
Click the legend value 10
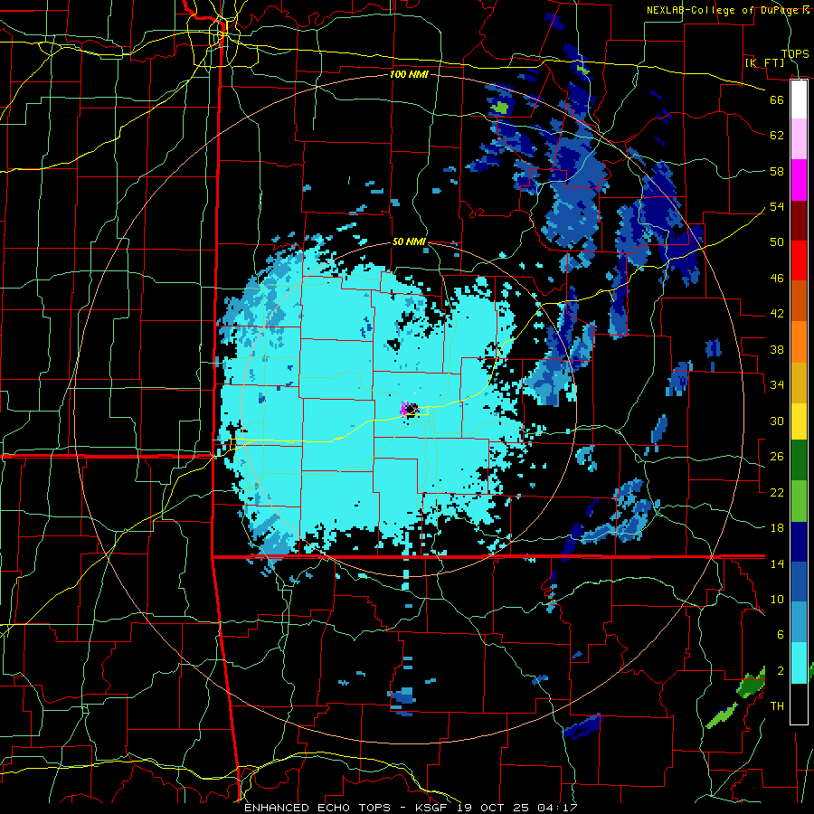click(x=777, y=599)
